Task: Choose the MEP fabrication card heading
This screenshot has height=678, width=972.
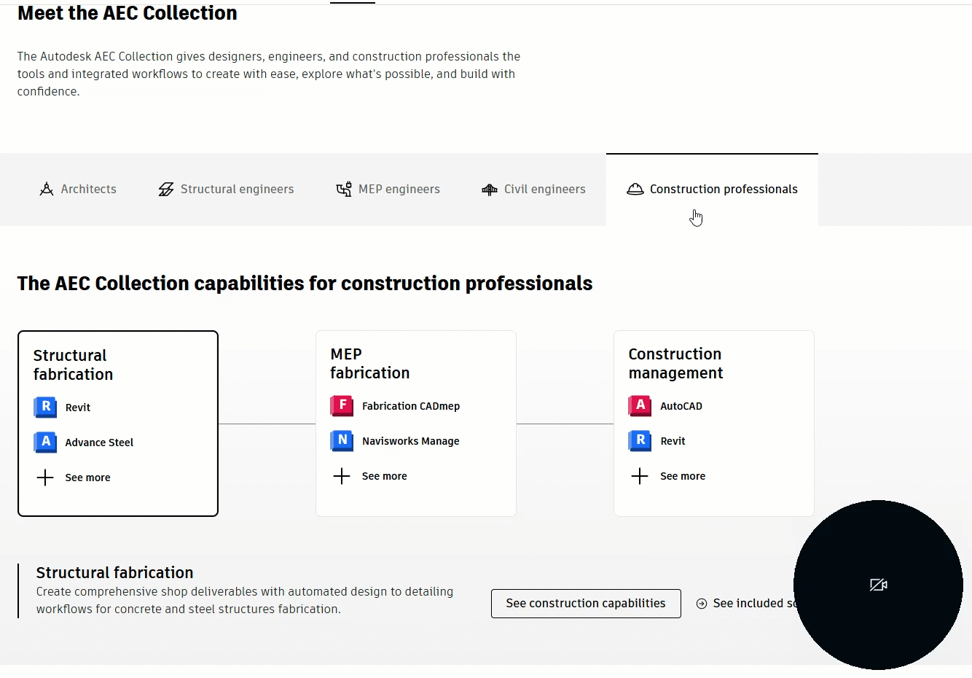Action: 369,363
